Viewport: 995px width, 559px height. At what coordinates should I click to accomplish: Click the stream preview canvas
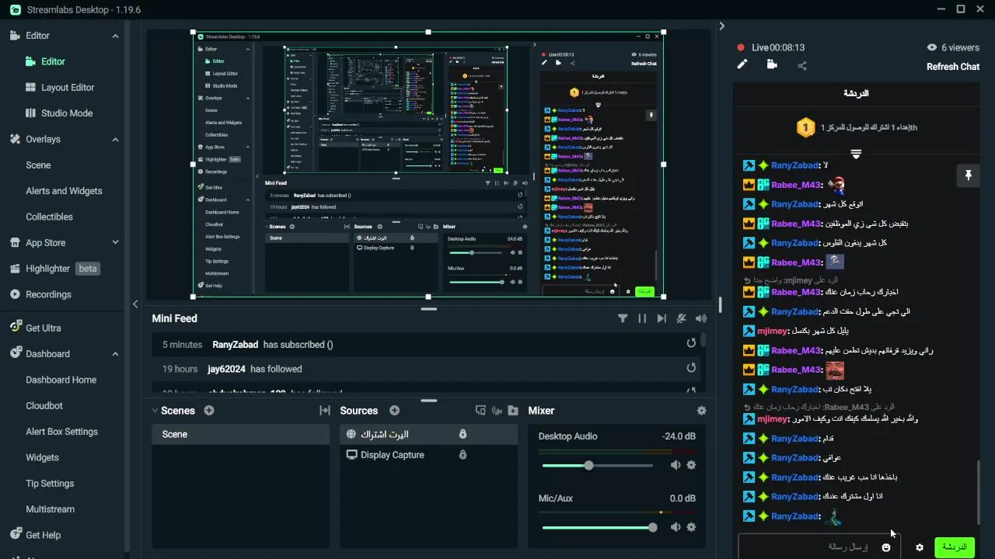point(428,165)
